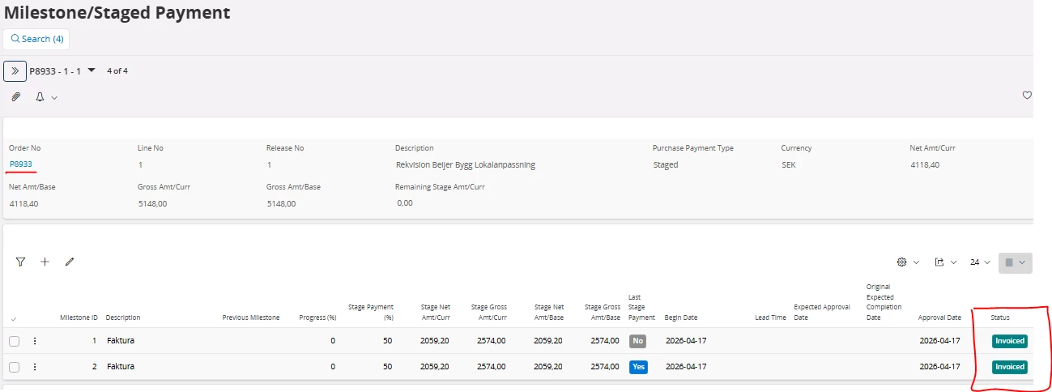Open order number P8933 link
This screenshot has height=392, width=1052.
tap(21, 164)
